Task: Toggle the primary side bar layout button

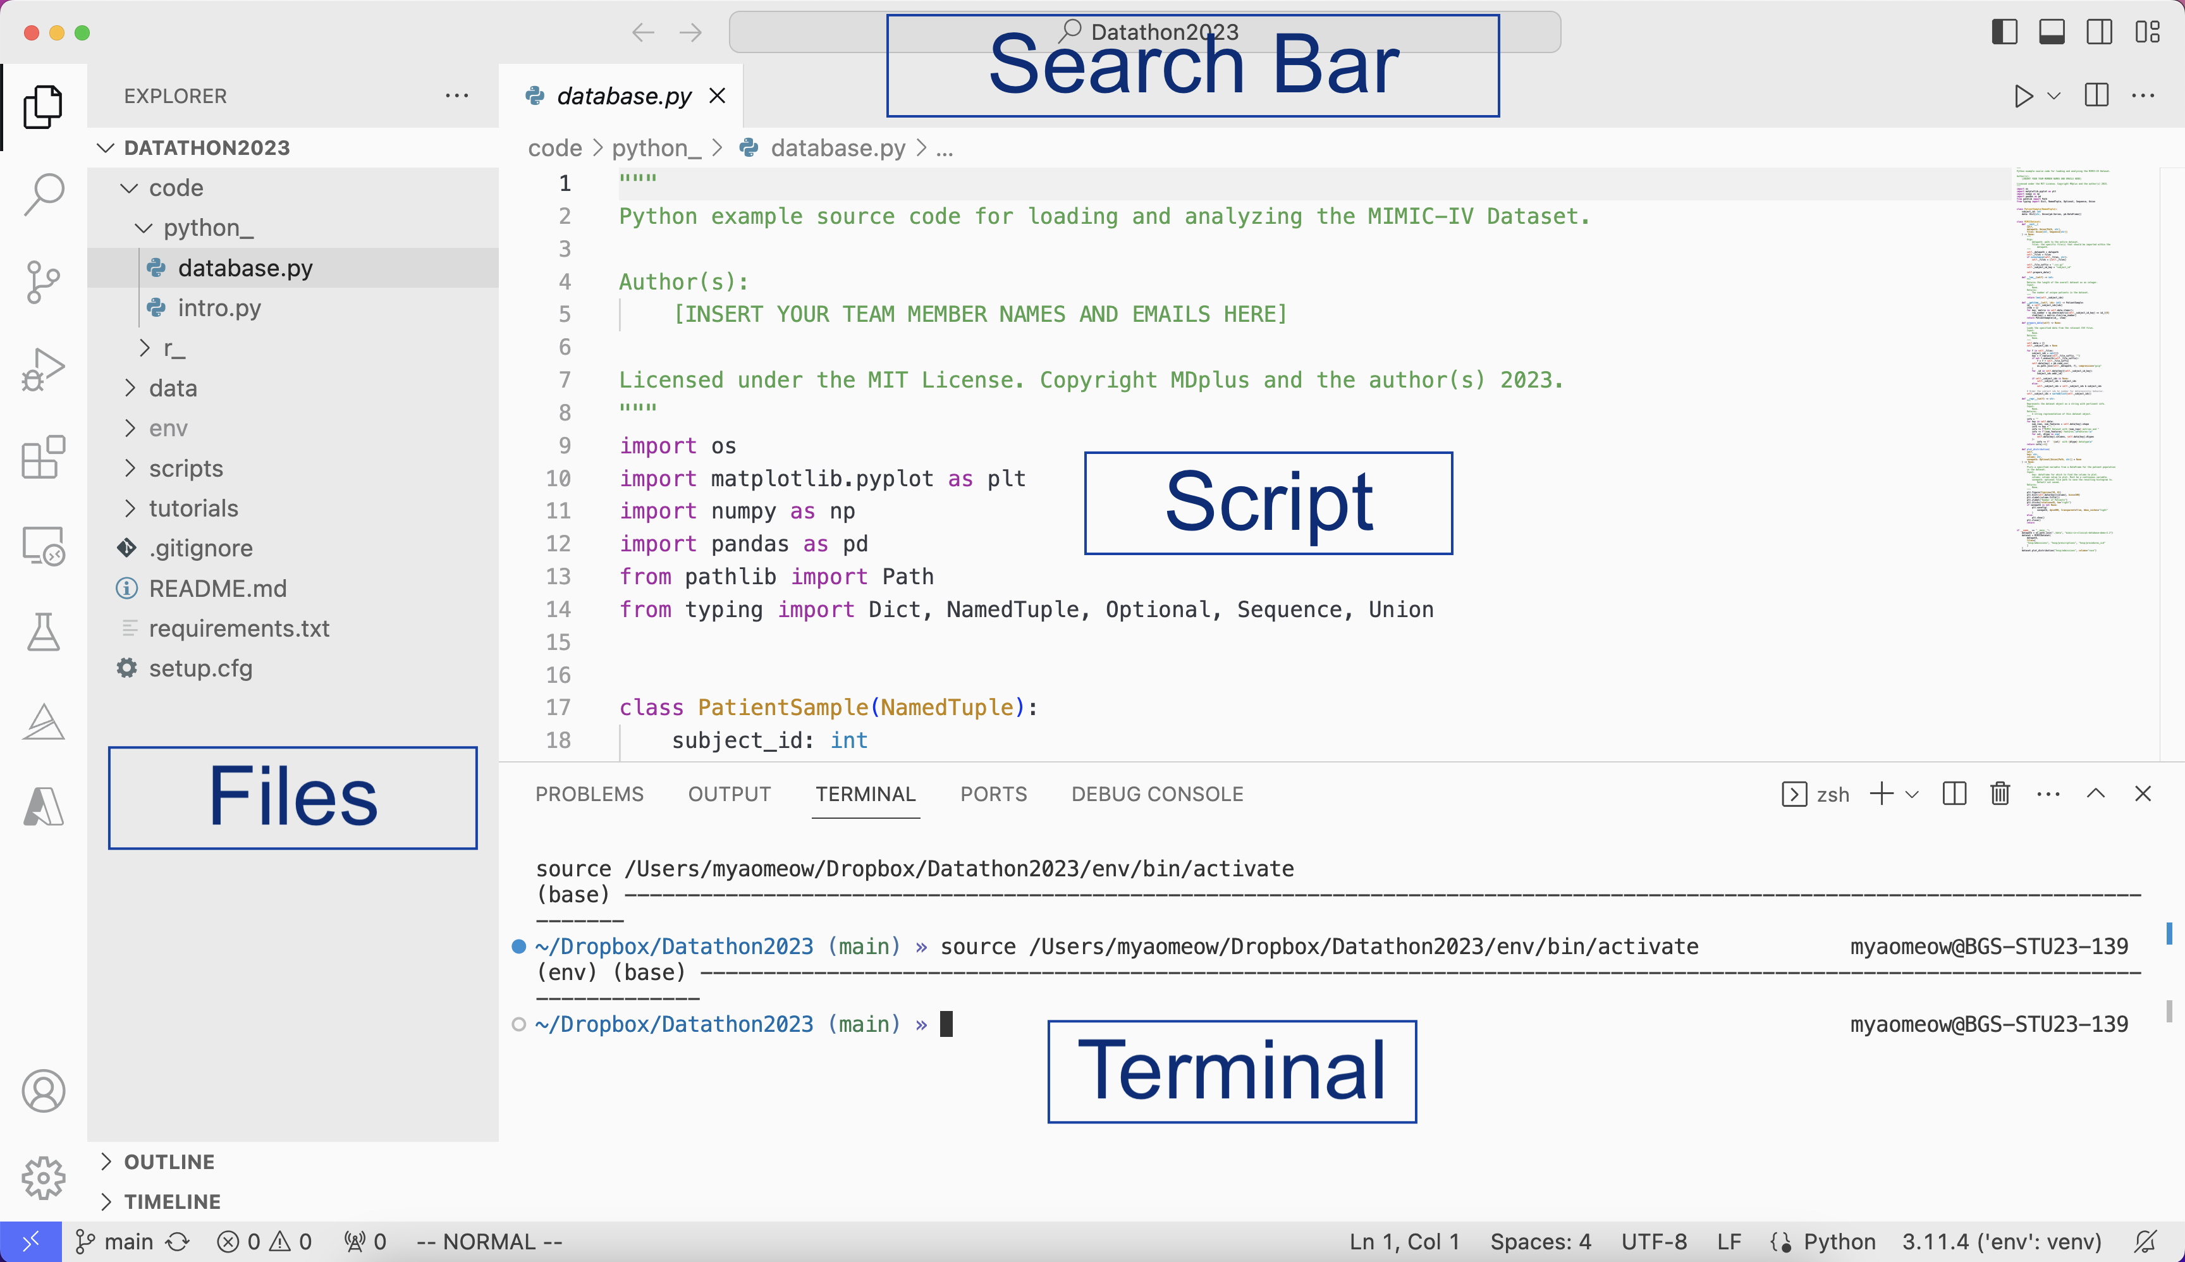Action: (x=2004, y=32)
